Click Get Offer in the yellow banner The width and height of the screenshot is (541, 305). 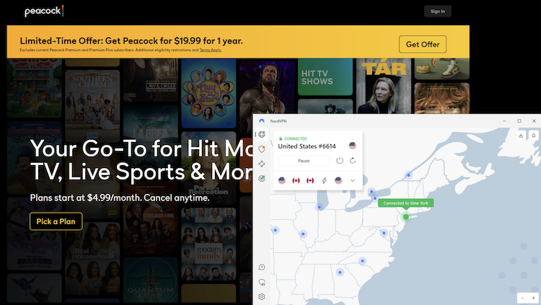[423, 44]
